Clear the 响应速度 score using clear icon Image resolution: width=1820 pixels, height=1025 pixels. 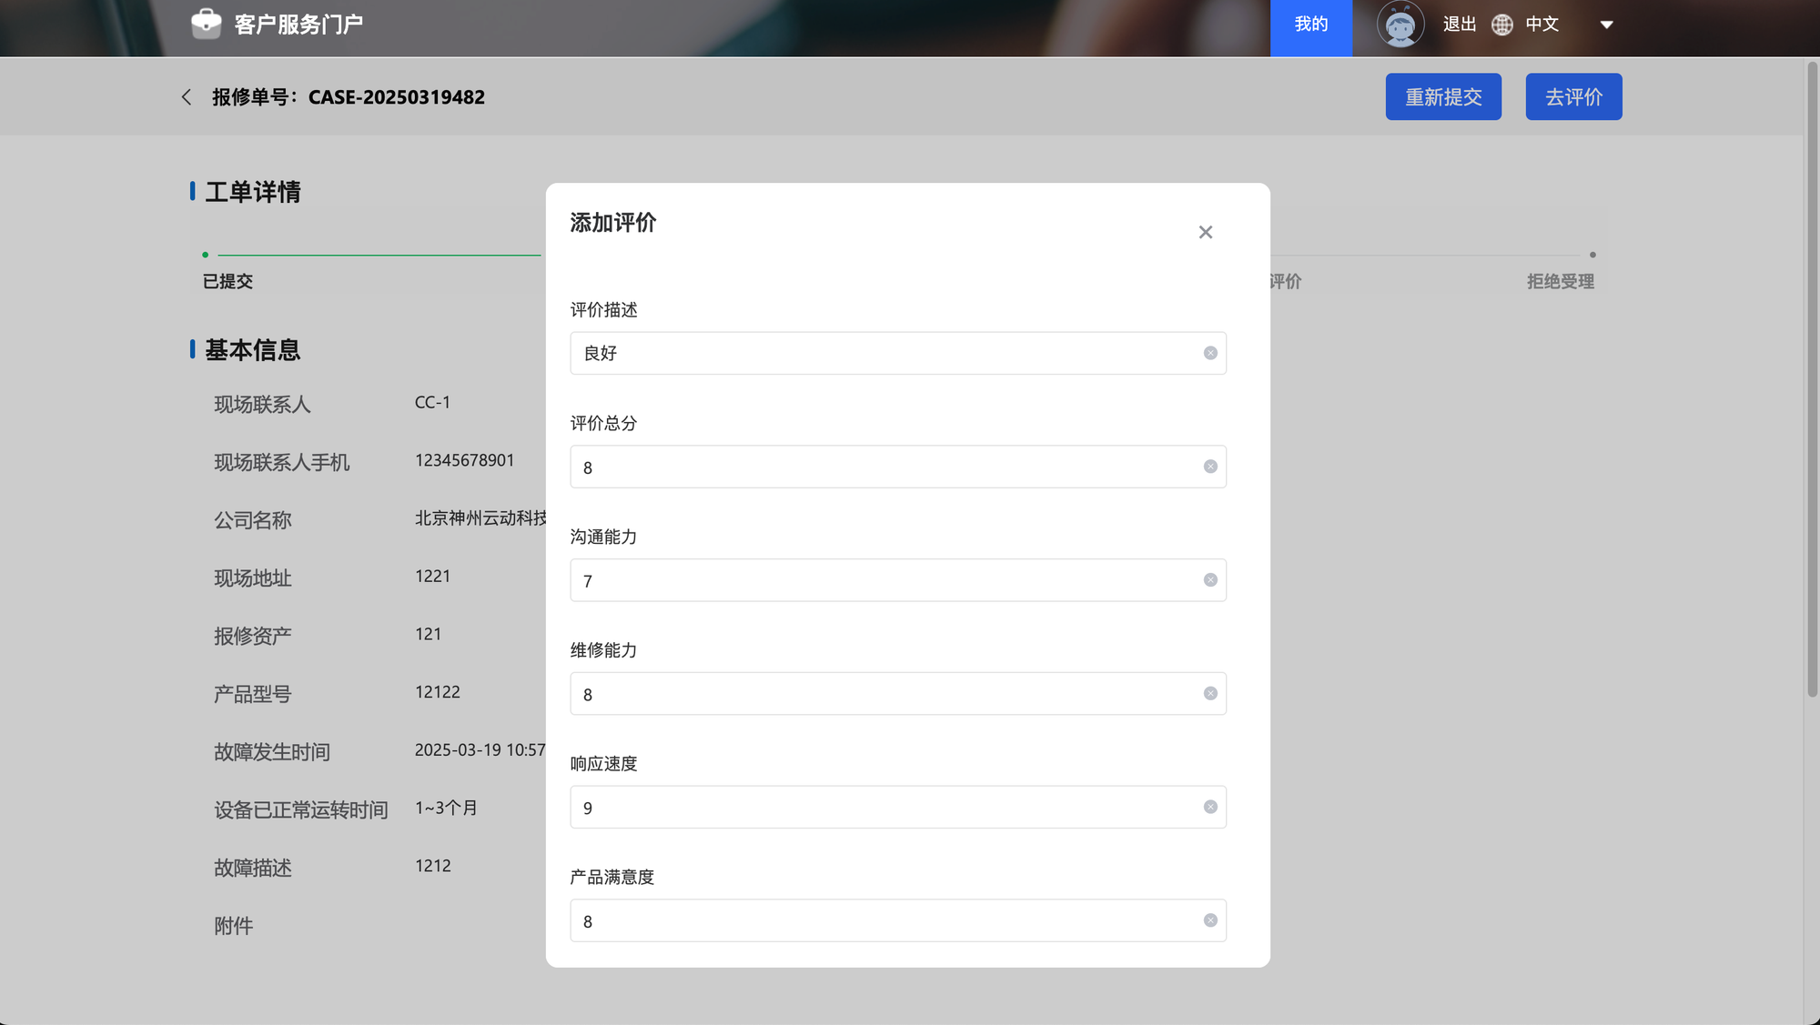pos(1210,807)
